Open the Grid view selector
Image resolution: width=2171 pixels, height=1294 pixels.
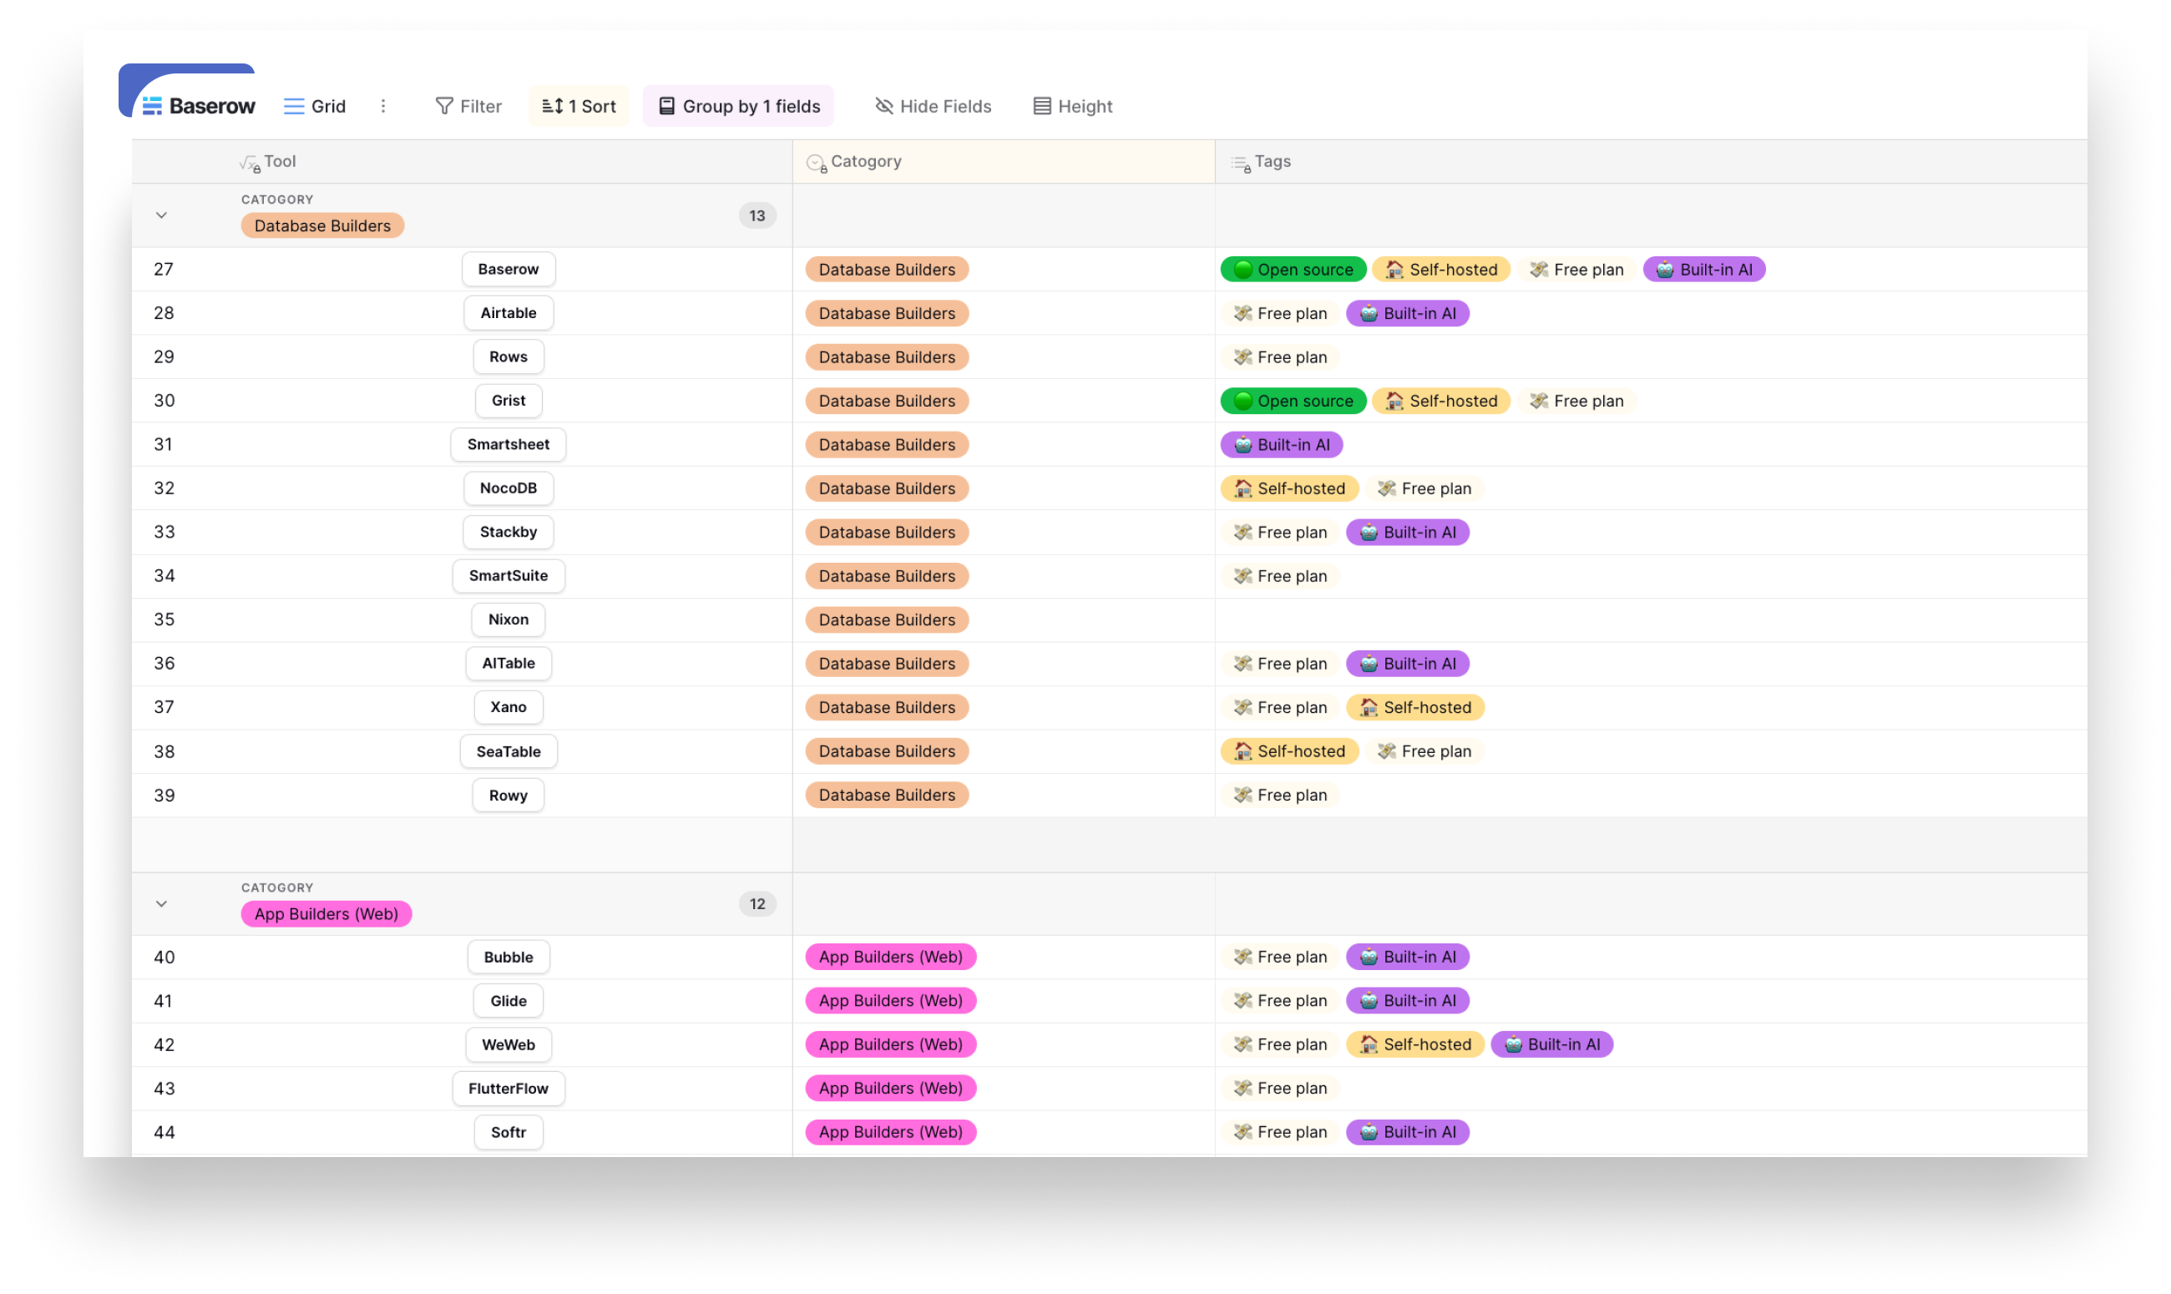click(x=315, y=106)
